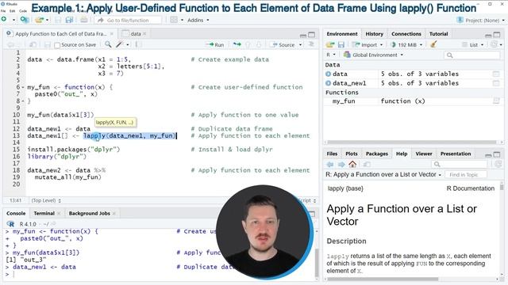
Task: Click the Help pane forward arrow
Action: (341, 165)
